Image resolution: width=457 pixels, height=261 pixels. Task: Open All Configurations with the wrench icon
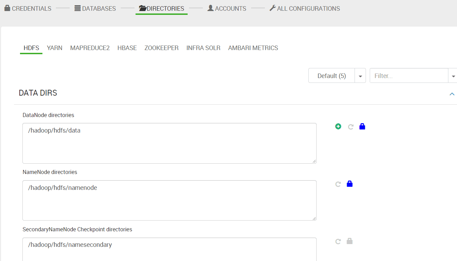[305, 8]
